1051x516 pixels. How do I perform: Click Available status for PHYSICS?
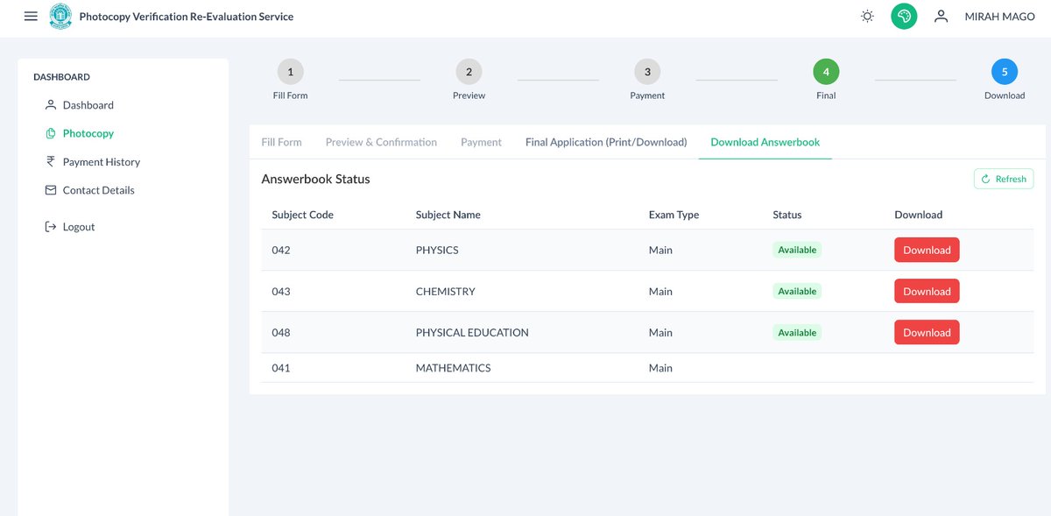coord(797,250)
